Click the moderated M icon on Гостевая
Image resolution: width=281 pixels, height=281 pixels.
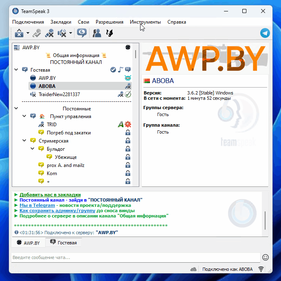click(128, 69)
